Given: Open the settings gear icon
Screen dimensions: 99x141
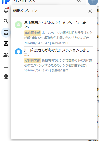Looking at the screenshot, I should pyautogui.click(x=6, y=77).
